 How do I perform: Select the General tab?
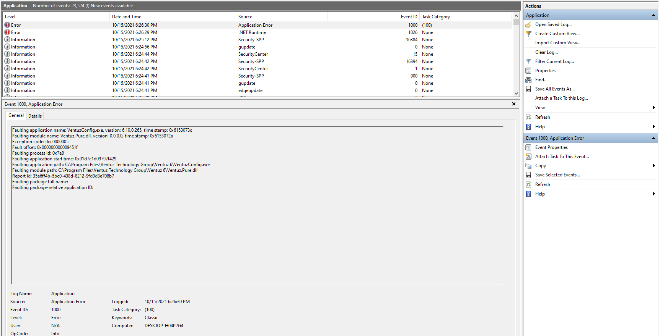tap(16, 115)
